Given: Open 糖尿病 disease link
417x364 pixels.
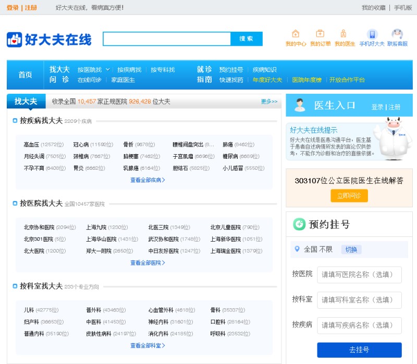Looking at the screenshot, I should [230, 156].
